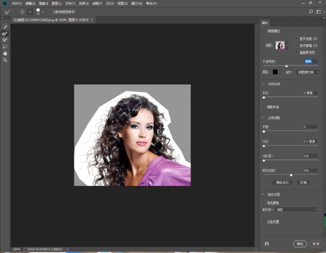
Task: Click the black overlay color swatch
Action: [x=275, y=72]
